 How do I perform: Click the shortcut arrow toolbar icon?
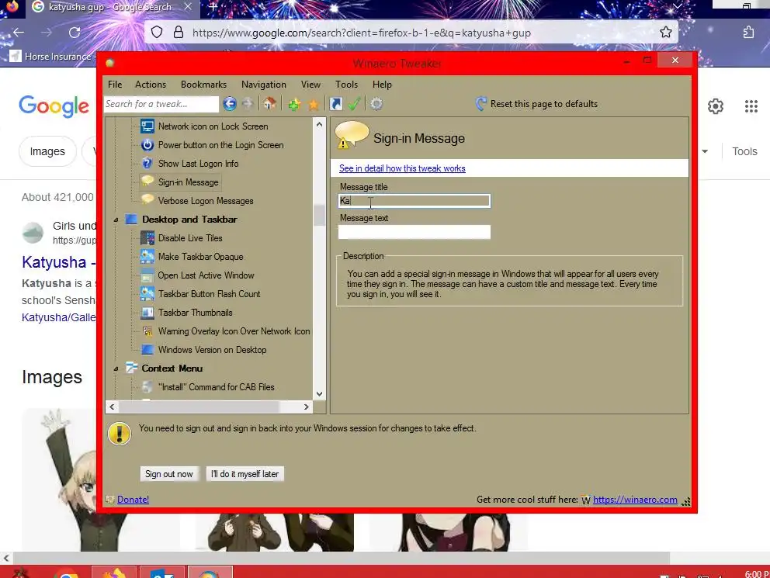coord(336,104)
